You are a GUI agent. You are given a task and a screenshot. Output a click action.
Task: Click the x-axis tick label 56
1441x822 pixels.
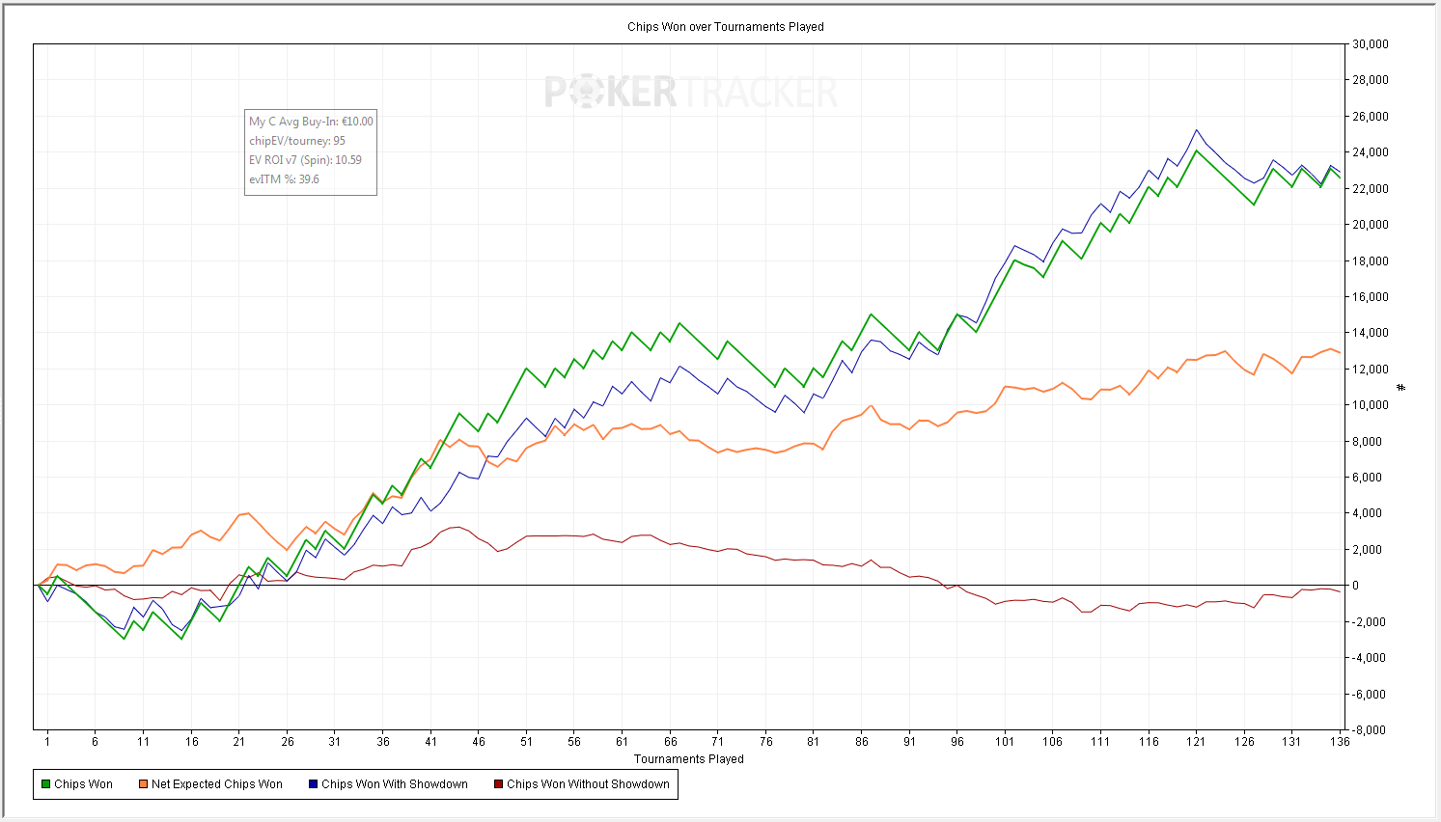(x=574, y=742)
